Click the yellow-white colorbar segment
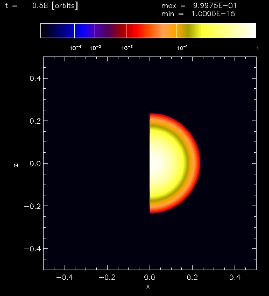This screenshot has width=269, height=296. pyautogui.click(x=216, y=31)
